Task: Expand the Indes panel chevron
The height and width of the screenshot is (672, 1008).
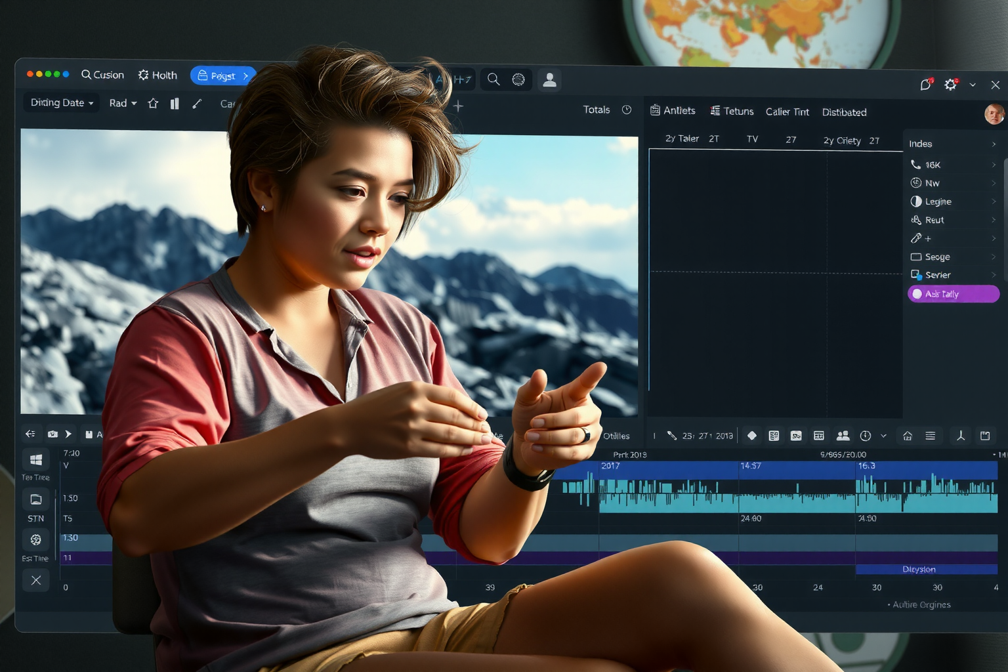Action: (994, 144)
